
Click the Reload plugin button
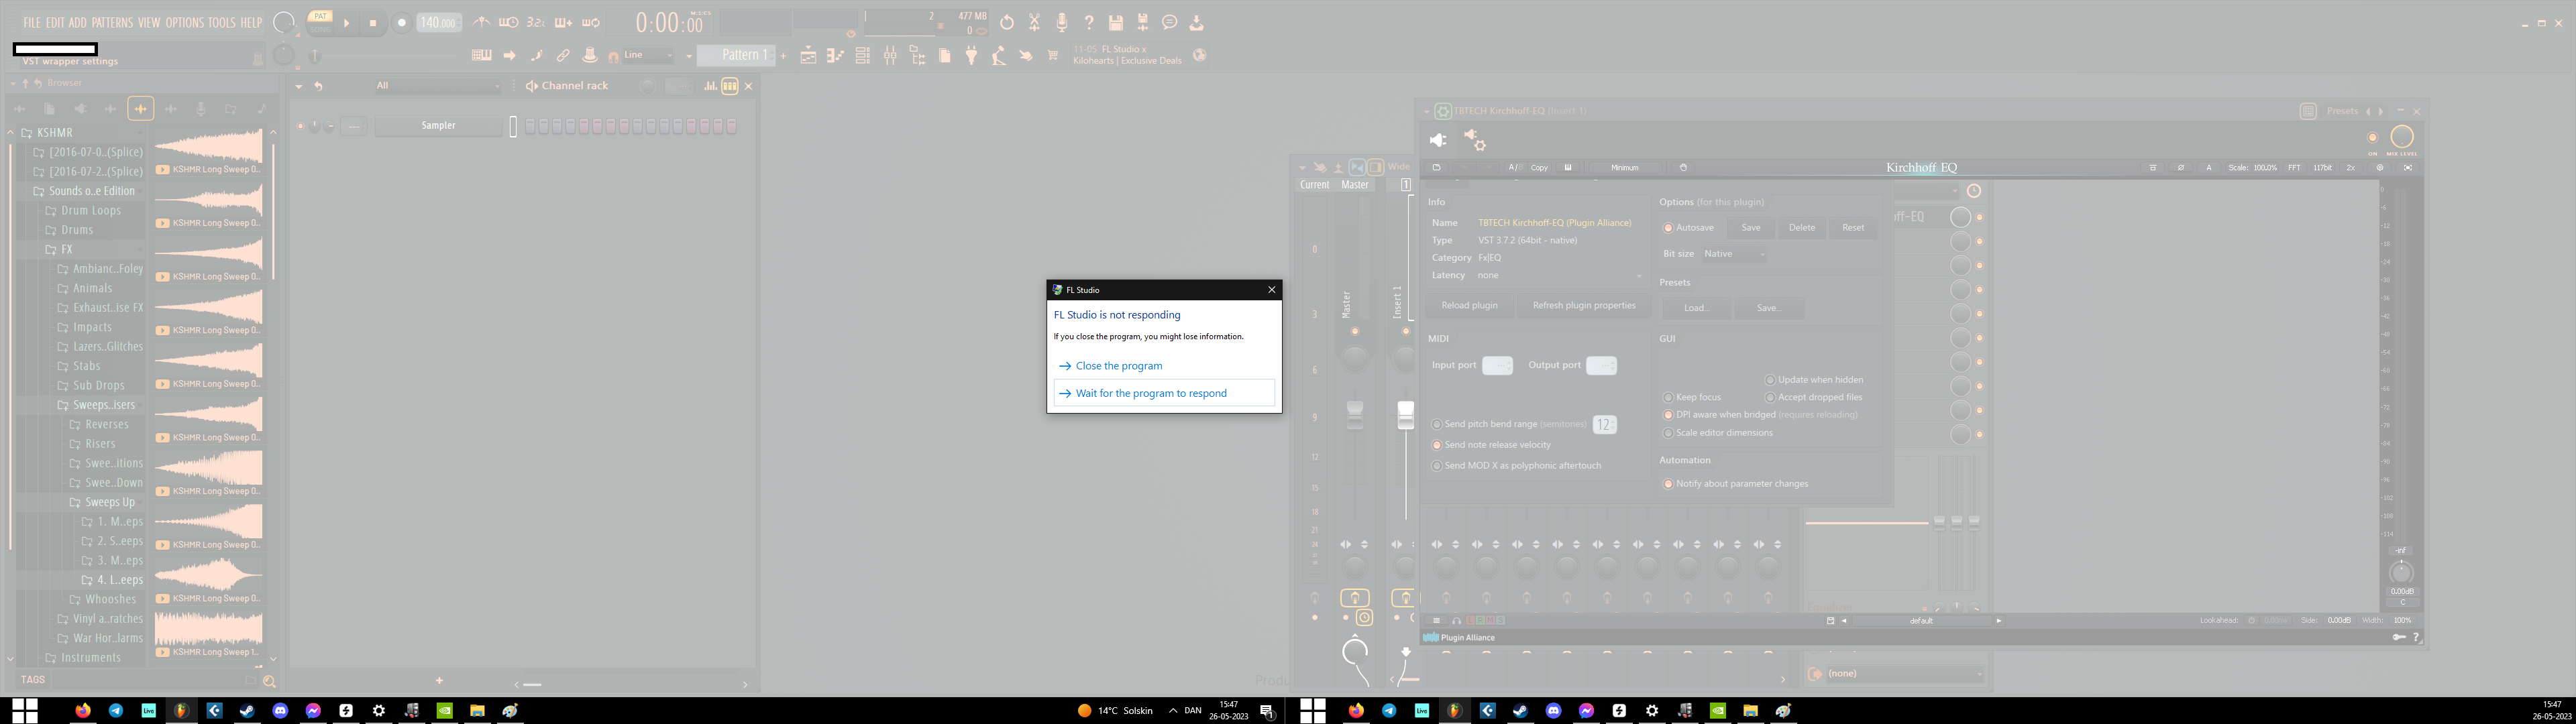tap(1469, 305)
